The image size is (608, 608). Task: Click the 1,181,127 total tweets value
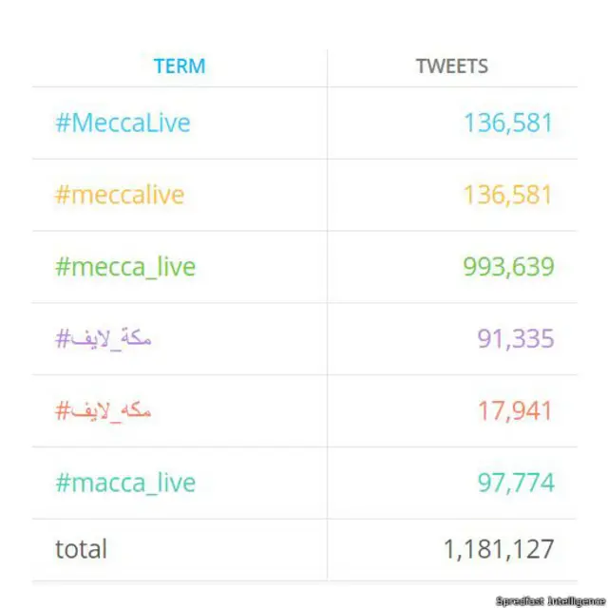[498, 548]
